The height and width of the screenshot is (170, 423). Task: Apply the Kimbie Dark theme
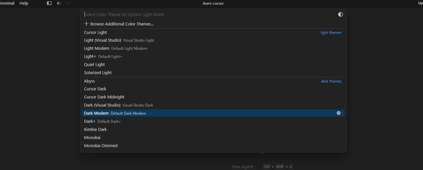click(x=213, y=129)
